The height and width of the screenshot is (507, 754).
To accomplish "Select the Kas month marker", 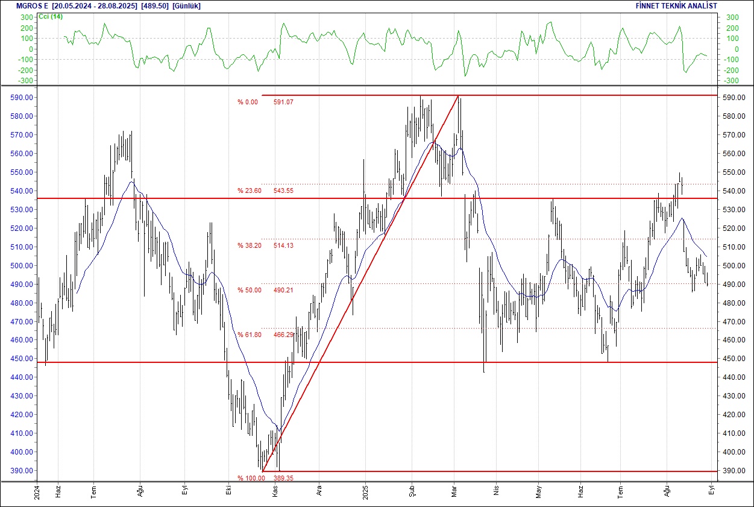I will [275, 491].
